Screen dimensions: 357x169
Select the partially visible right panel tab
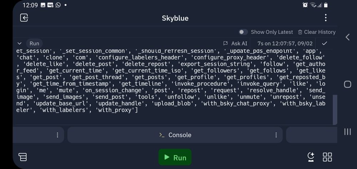click(311, 135)
